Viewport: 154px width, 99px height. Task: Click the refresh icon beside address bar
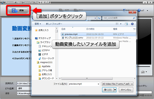(x=99, y=18)
